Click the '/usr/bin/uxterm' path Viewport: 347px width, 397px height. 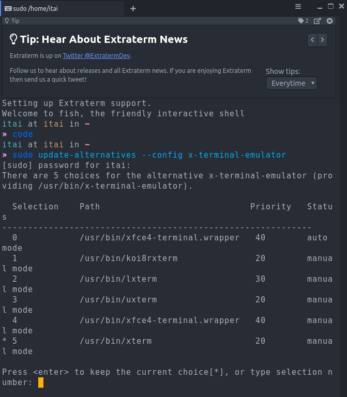[118, 300]
